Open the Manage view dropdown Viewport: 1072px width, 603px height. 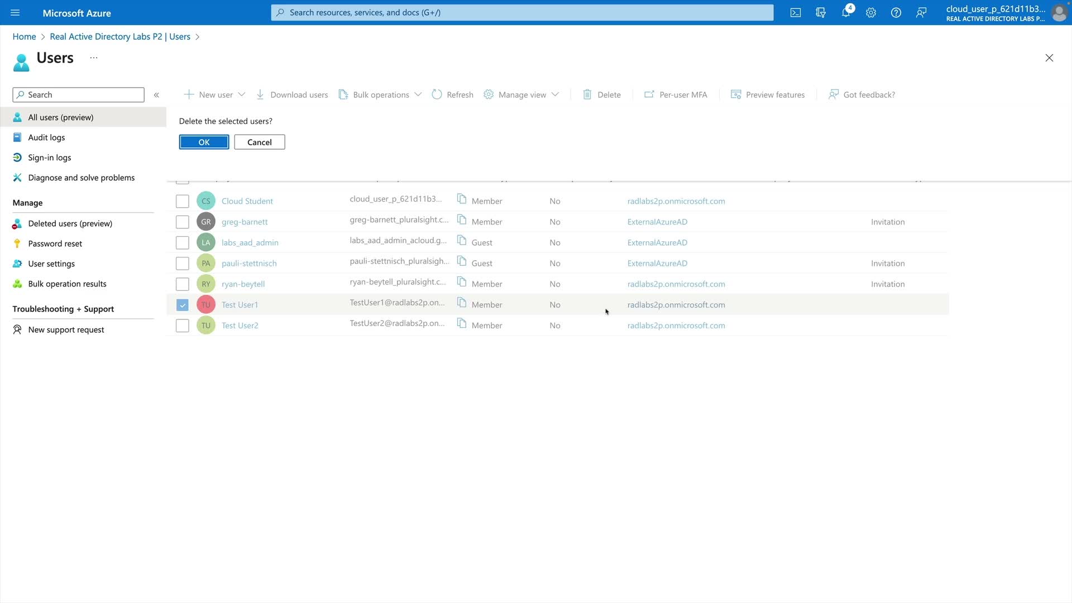click(x=555, y=94)
